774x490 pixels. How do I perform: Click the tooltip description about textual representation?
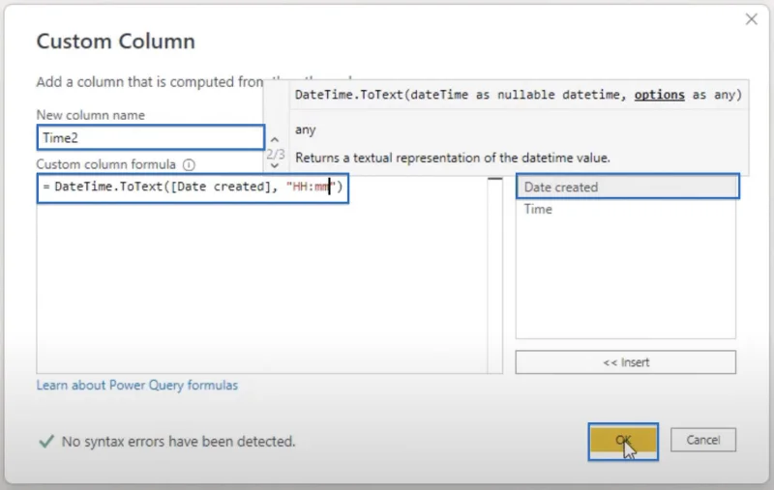point(453,158)
